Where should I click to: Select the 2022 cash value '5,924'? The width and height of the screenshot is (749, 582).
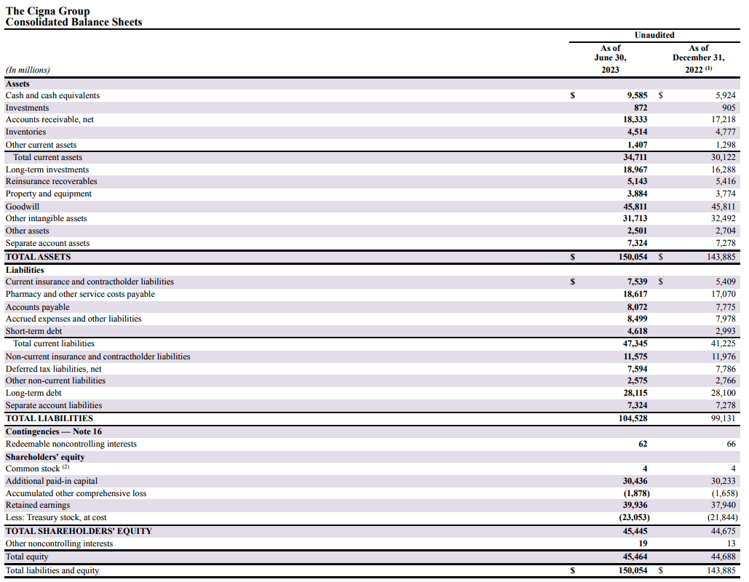pos(726,95)
